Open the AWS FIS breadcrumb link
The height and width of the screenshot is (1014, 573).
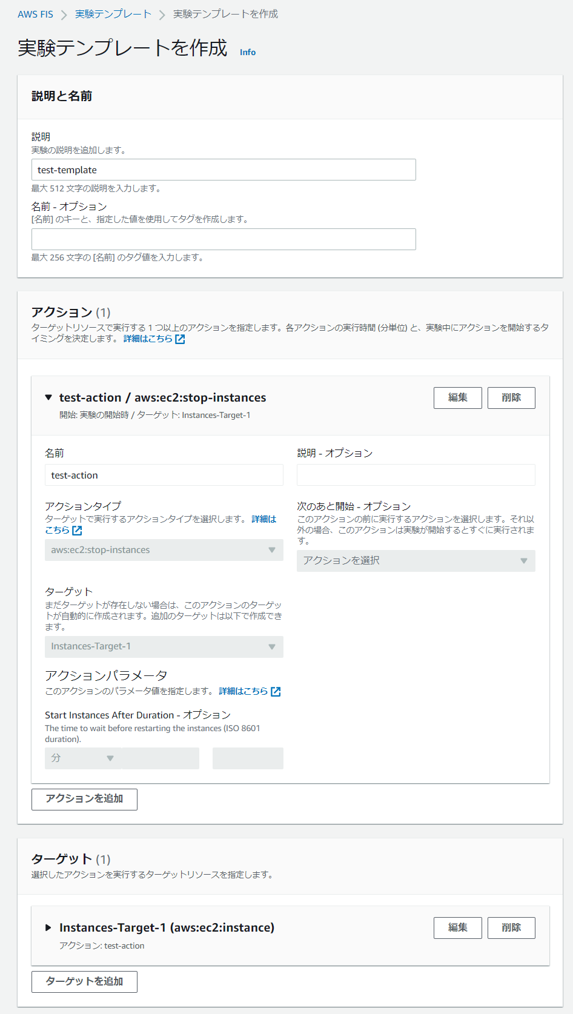[35, 14]
